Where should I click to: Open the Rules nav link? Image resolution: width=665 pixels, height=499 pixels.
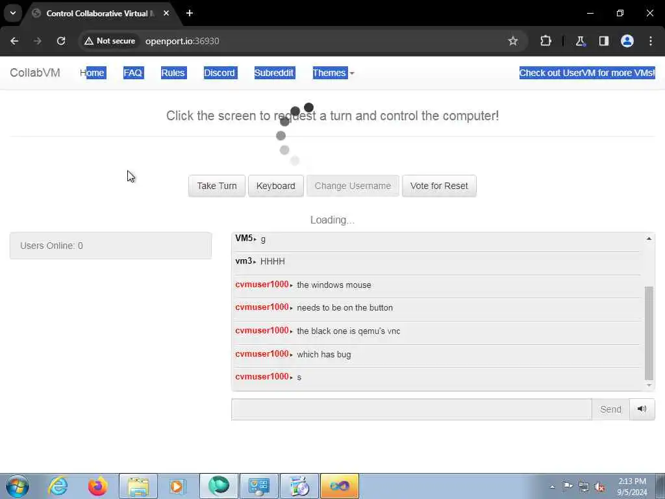(173, 73)
